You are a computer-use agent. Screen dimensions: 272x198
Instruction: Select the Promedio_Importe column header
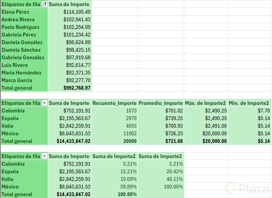pyautogui.click(x=161, y=103)
